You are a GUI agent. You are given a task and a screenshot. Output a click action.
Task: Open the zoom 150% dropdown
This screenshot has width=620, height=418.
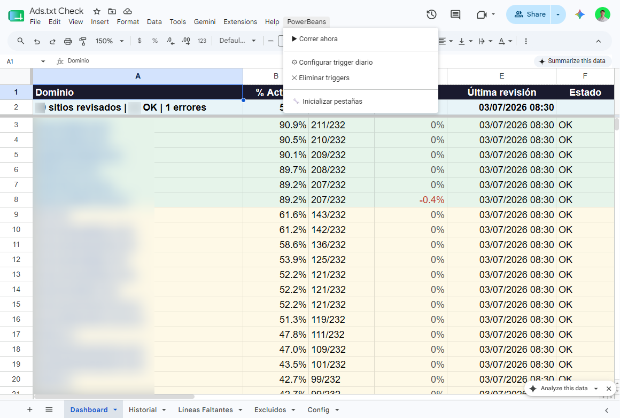pos(110,41)
